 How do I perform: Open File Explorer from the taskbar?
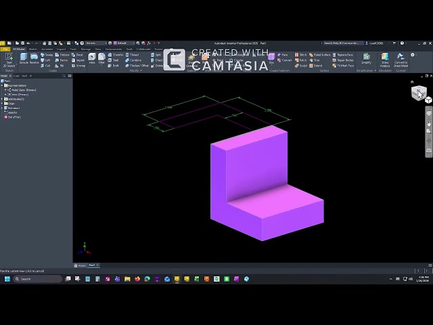pyautogui.click(x=127, y=279)
